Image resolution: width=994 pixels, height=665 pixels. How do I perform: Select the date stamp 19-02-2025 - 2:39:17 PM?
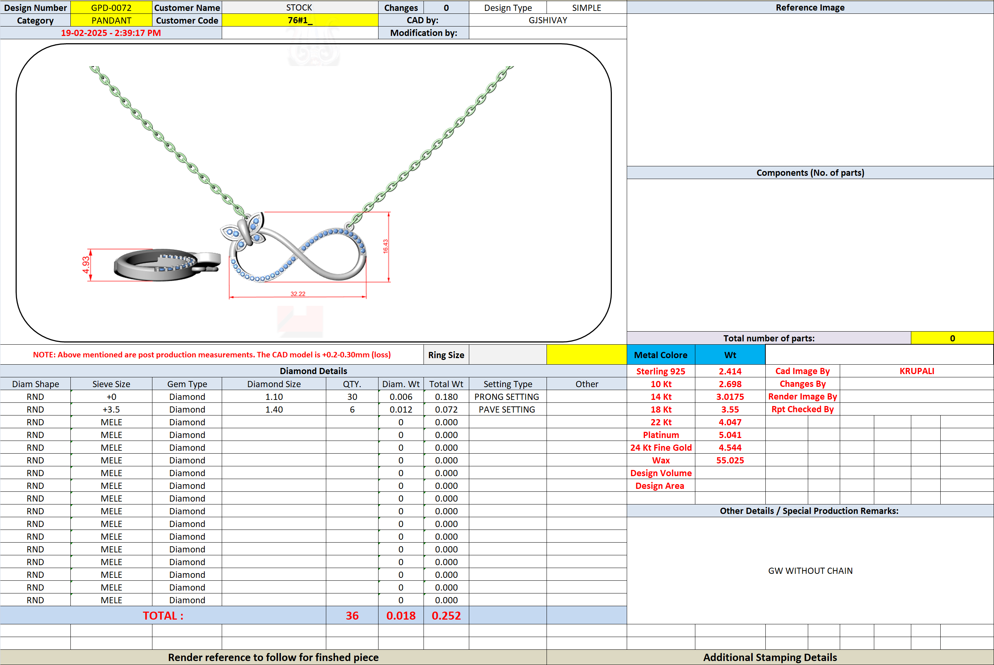coord(111,33)
